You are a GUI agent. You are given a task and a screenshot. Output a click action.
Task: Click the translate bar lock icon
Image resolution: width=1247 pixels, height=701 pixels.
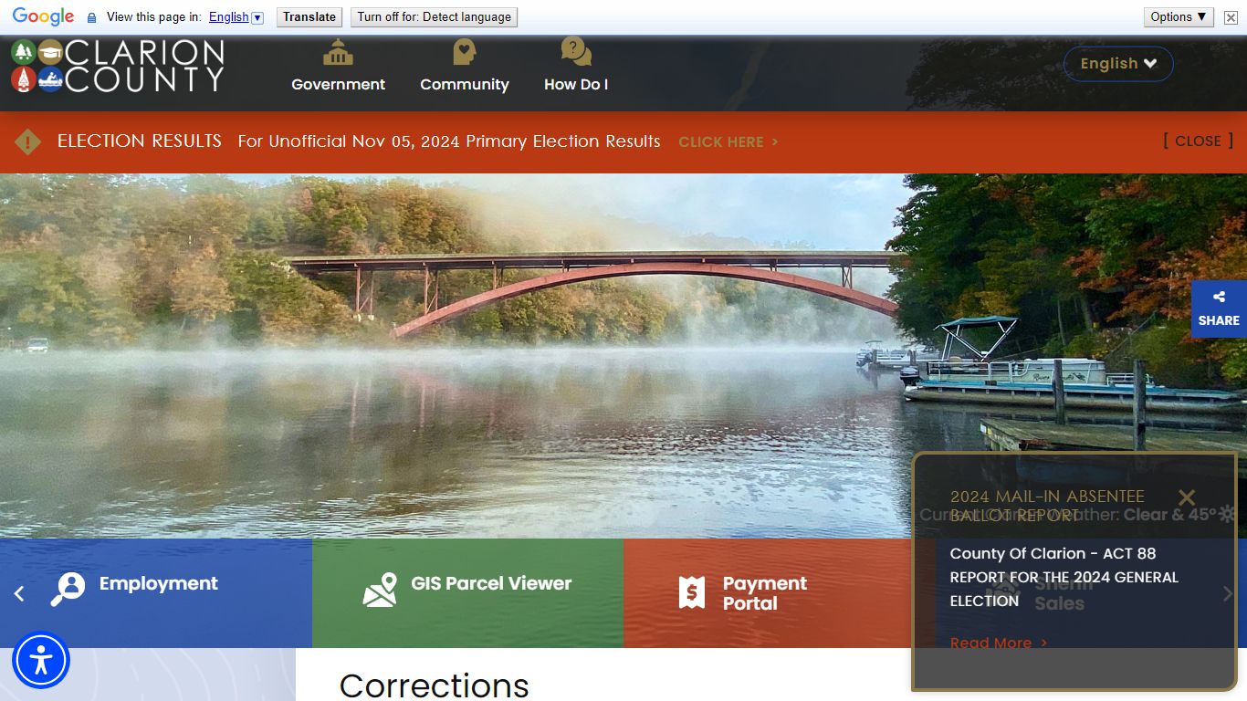click(x=91, y=17)
